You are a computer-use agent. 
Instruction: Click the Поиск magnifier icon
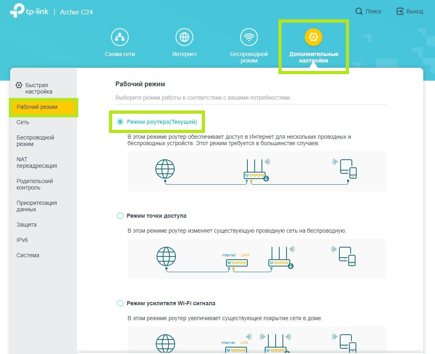click(359, 11)
